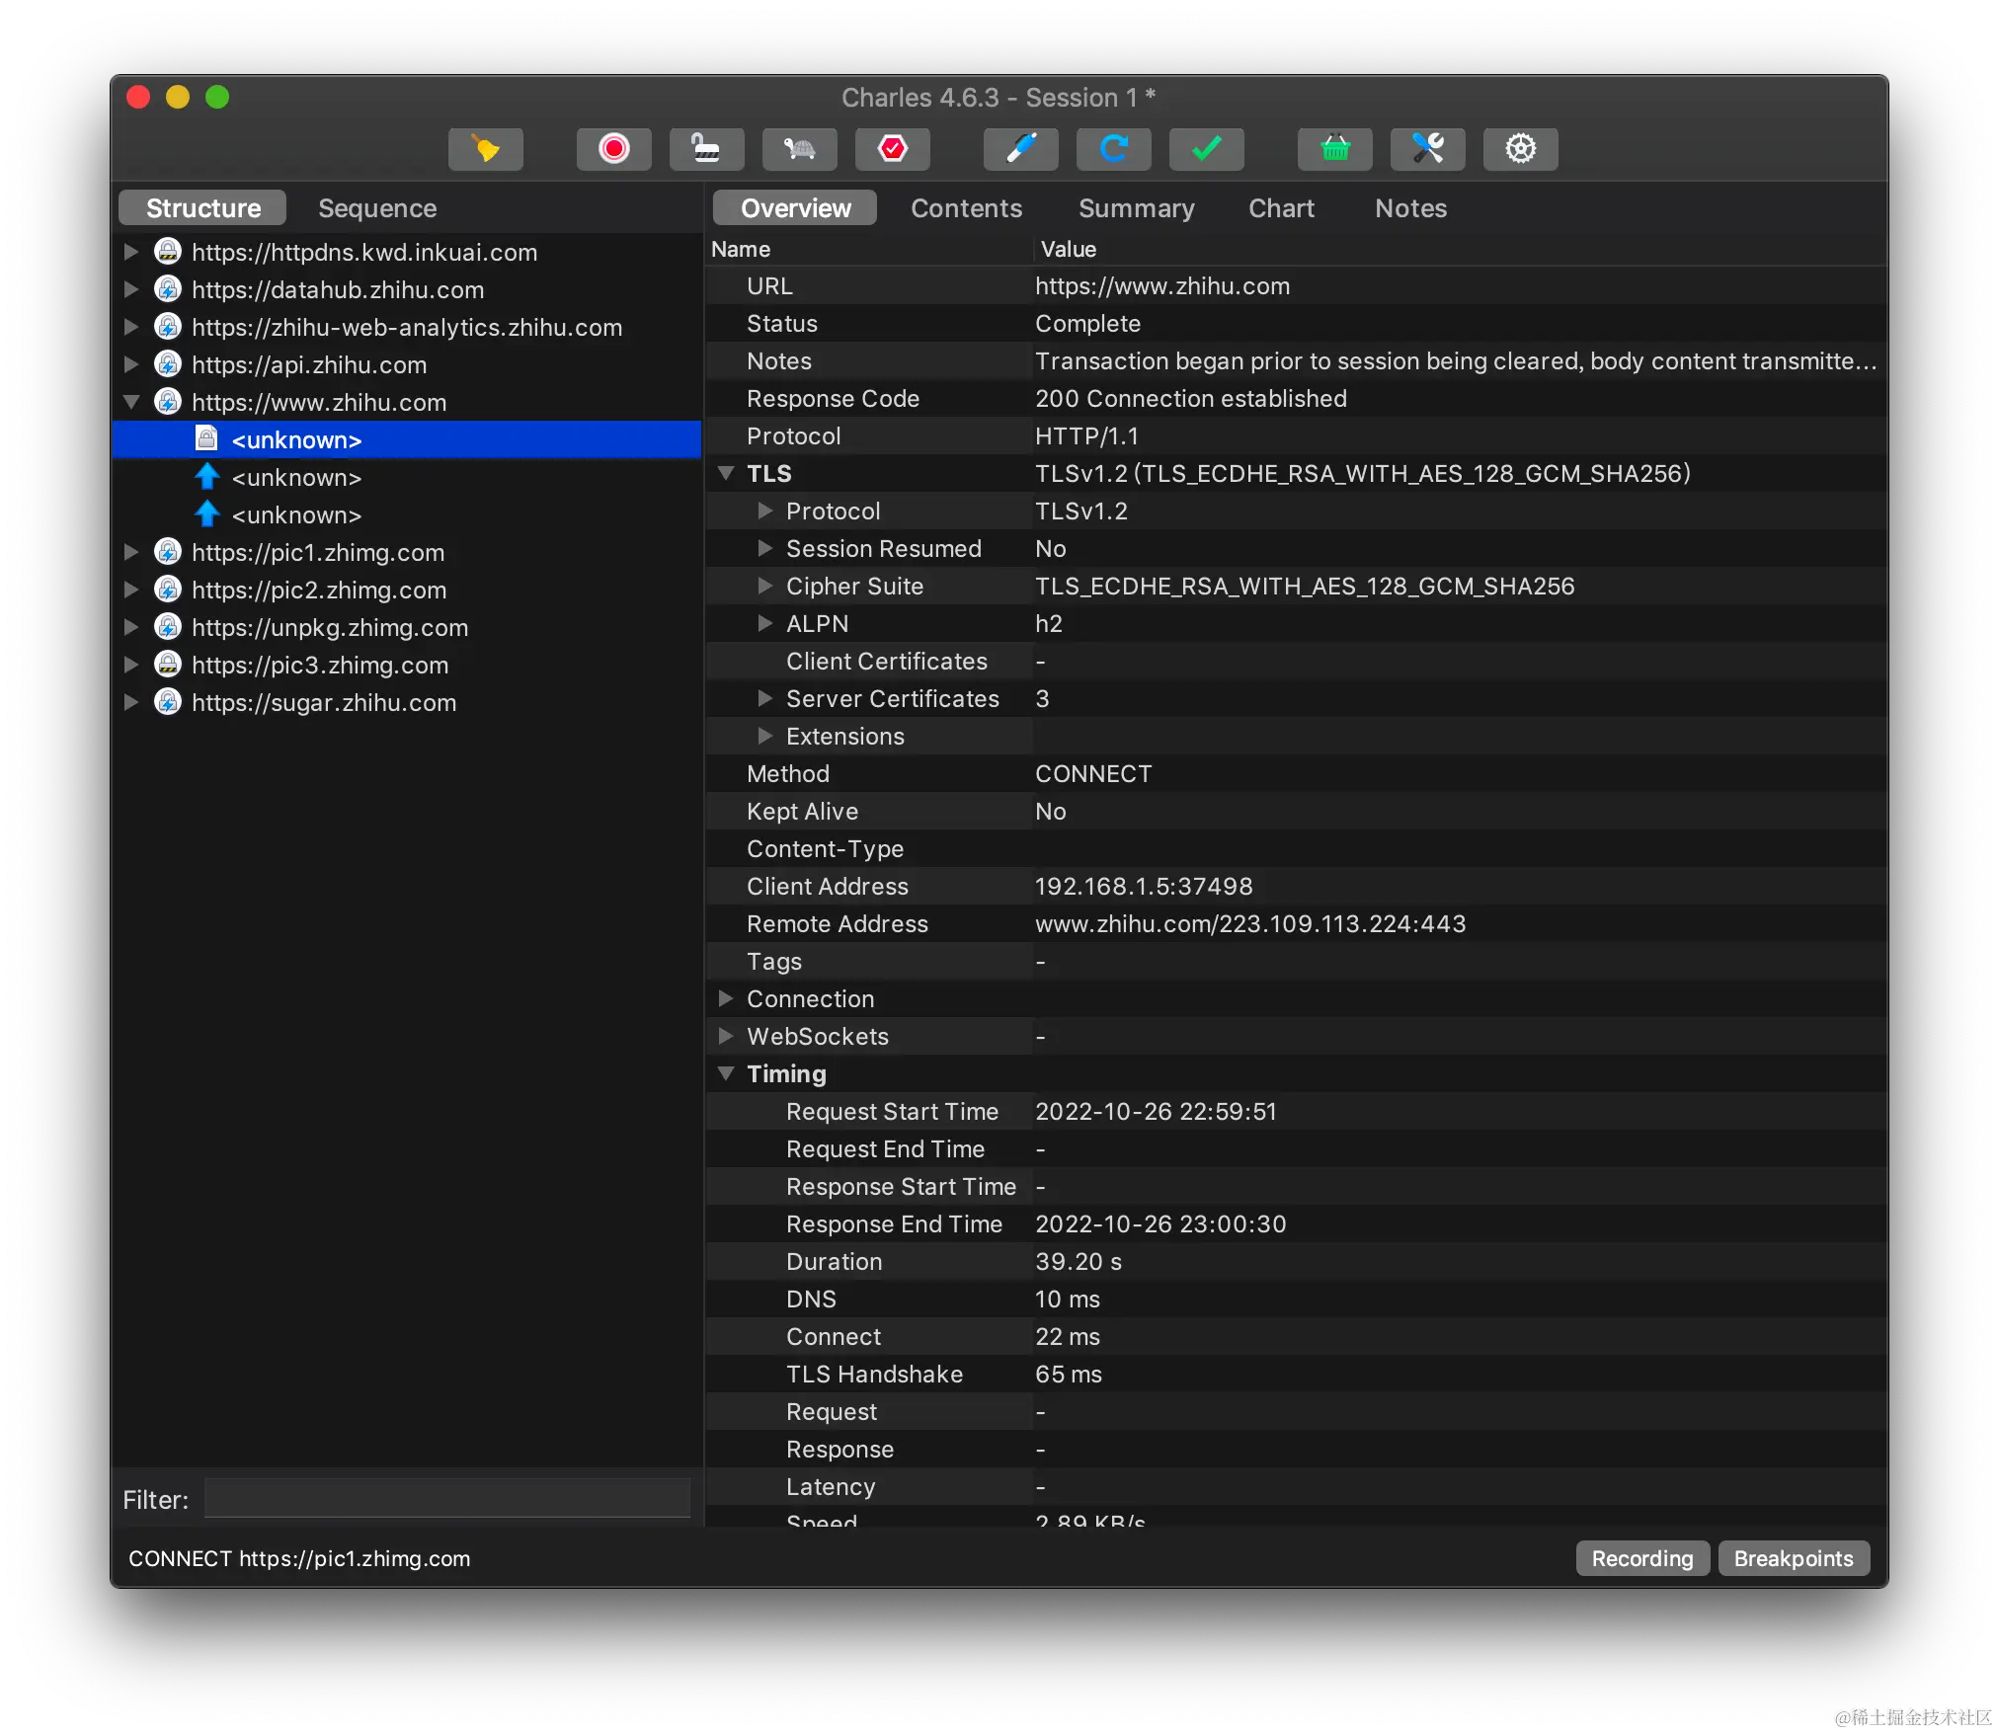
Task: Switch to the Sequence tab
Action: [377, 208]
